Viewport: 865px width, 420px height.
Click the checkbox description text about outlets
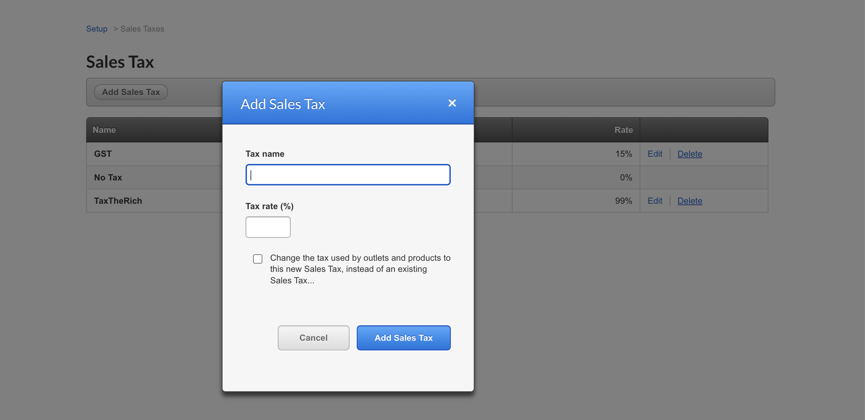point(360,269)
